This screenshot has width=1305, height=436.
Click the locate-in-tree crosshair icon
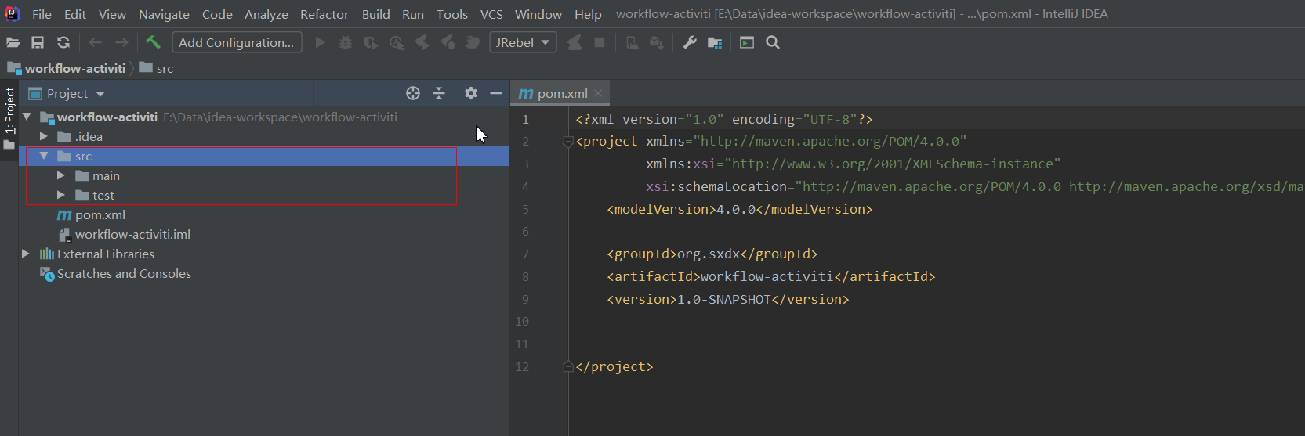click(x=413, y=93)
